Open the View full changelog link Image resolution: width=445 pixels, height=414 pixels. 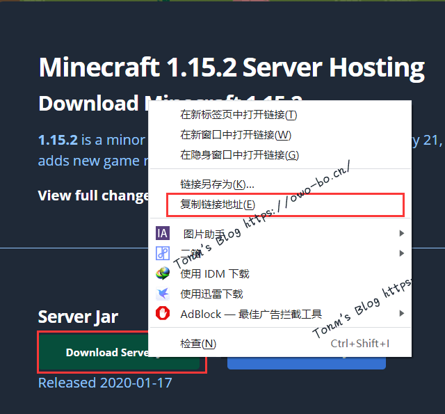(93, 196)
